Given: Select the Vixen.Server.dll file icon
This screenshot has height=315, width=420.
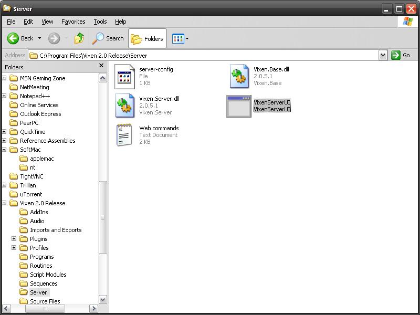Looking at the screenshot, I should pos(125,106).
